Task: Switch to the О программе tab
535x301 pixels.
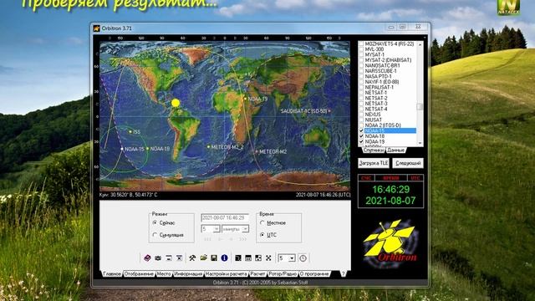Action: coord(314,273)
